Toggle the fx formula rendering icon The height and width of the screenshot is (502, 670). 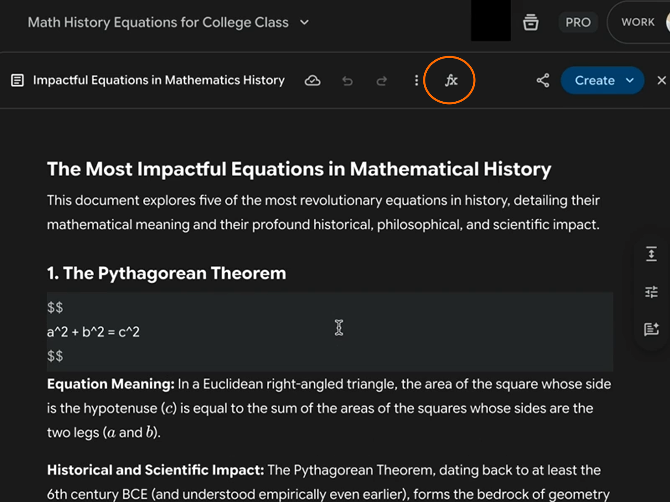tap(451, 80)
